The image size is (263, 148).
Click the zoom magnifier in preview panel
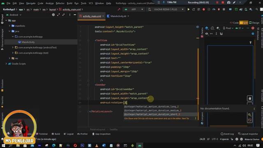(x=249, y=115)
